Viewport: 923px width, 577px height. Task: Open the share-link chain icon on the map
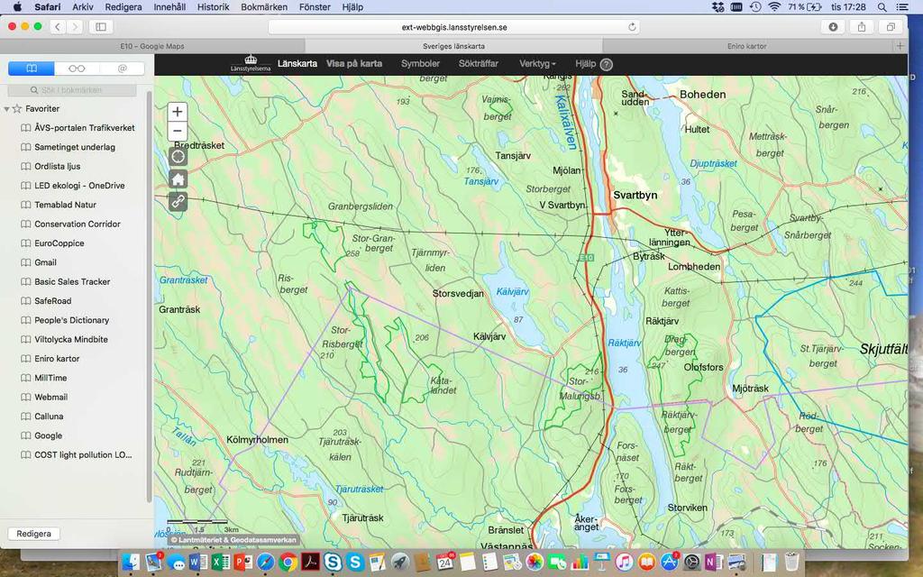[178, 201]
